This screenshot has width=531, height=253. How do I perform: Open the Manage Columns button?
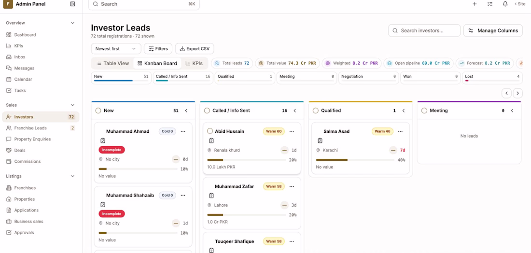point(493,30)
